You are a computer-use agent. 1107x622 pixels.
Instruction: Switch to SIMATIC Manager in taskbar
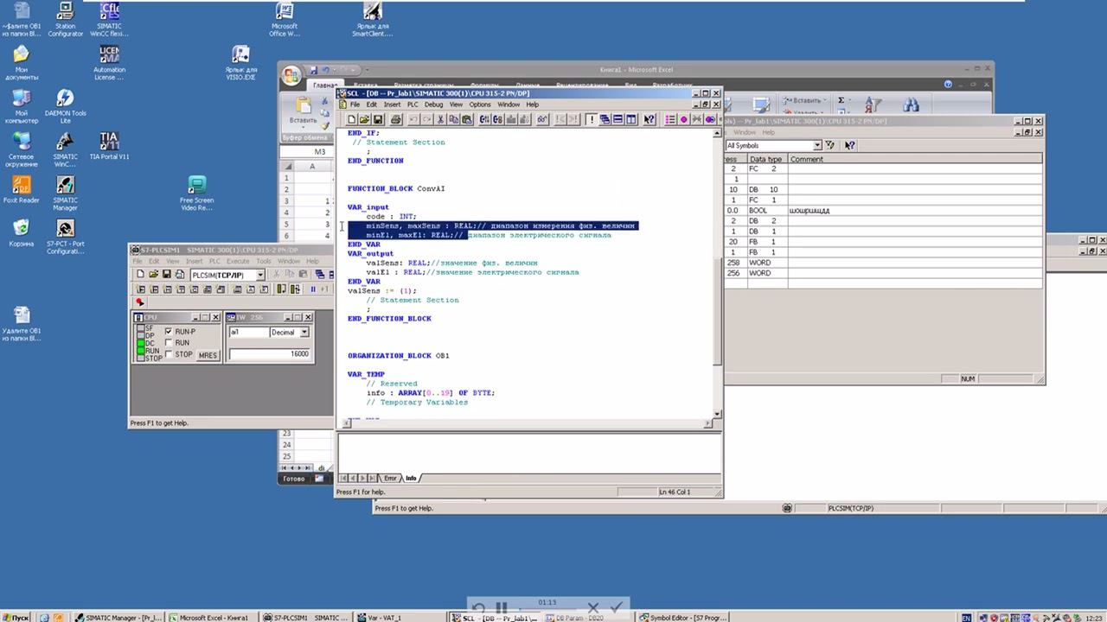tap(118, 618)
